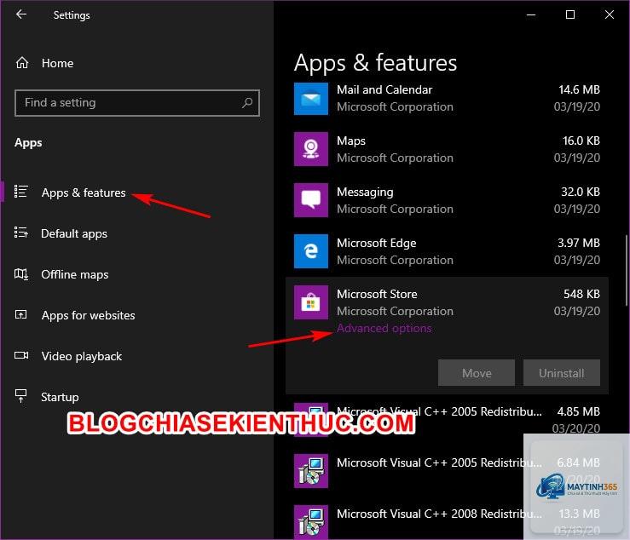Click the Microsoft Store name text
Image resolution: width=630 pixels, height=540 pixels.
pos(377,295)
